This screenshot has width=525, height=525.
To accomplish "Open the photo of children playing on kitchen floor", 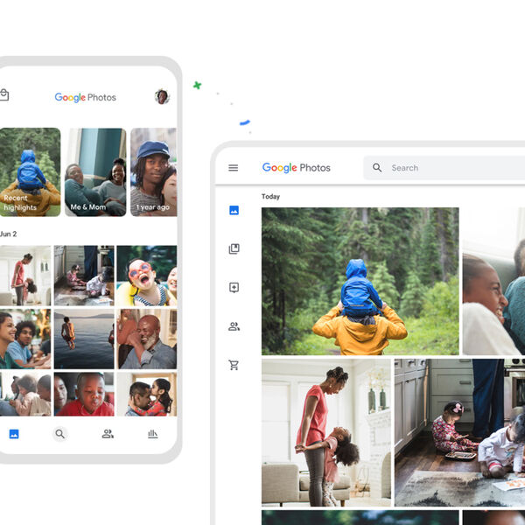I will coord(458,431).
